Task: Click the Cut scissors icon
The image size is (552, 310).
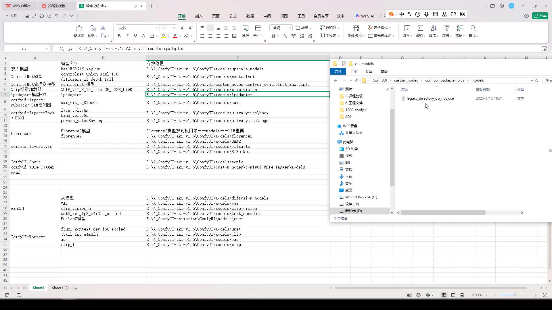Action: 103,28
